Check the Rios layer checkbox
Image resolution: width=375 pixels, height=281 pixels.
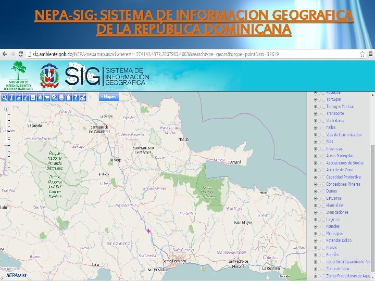[x=323, y=142]
